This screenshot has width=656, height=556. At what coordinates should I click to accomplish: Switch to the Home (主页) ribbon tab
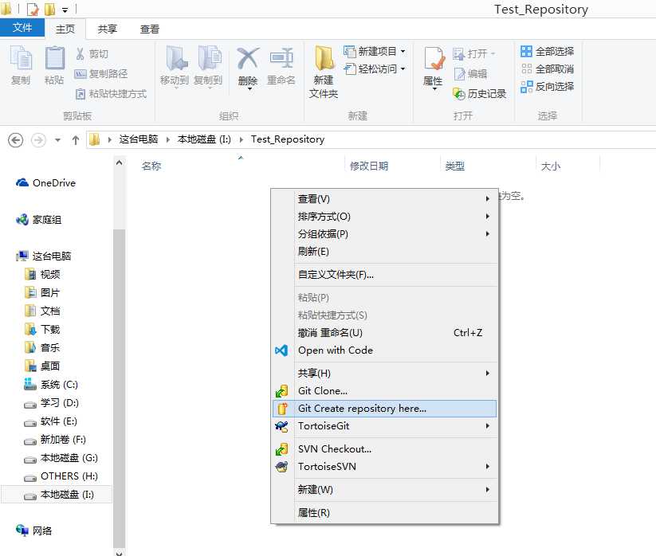[x=65, y=29]
